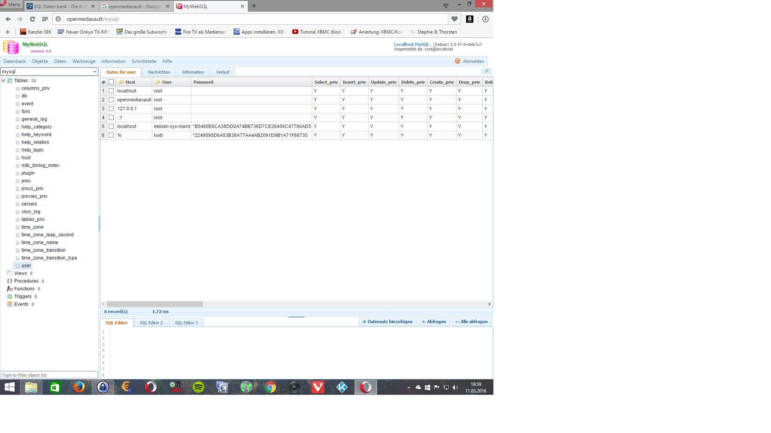Click the Amazon extension icon
The width and height of the screenshot is (771, 433).
coord(470,19)
